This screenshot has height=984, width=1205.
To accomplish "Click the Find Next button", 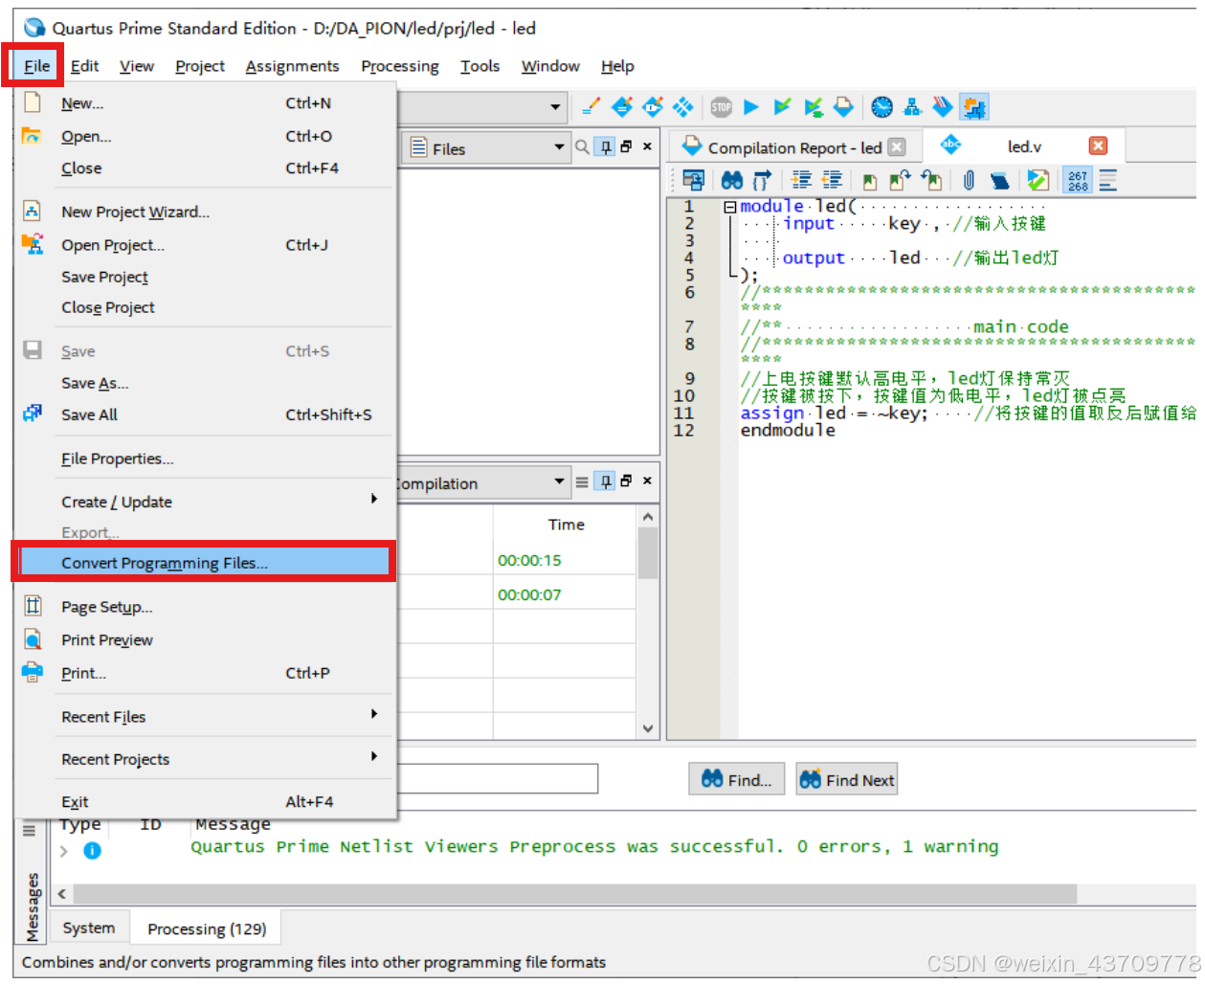I will point(847,779).
